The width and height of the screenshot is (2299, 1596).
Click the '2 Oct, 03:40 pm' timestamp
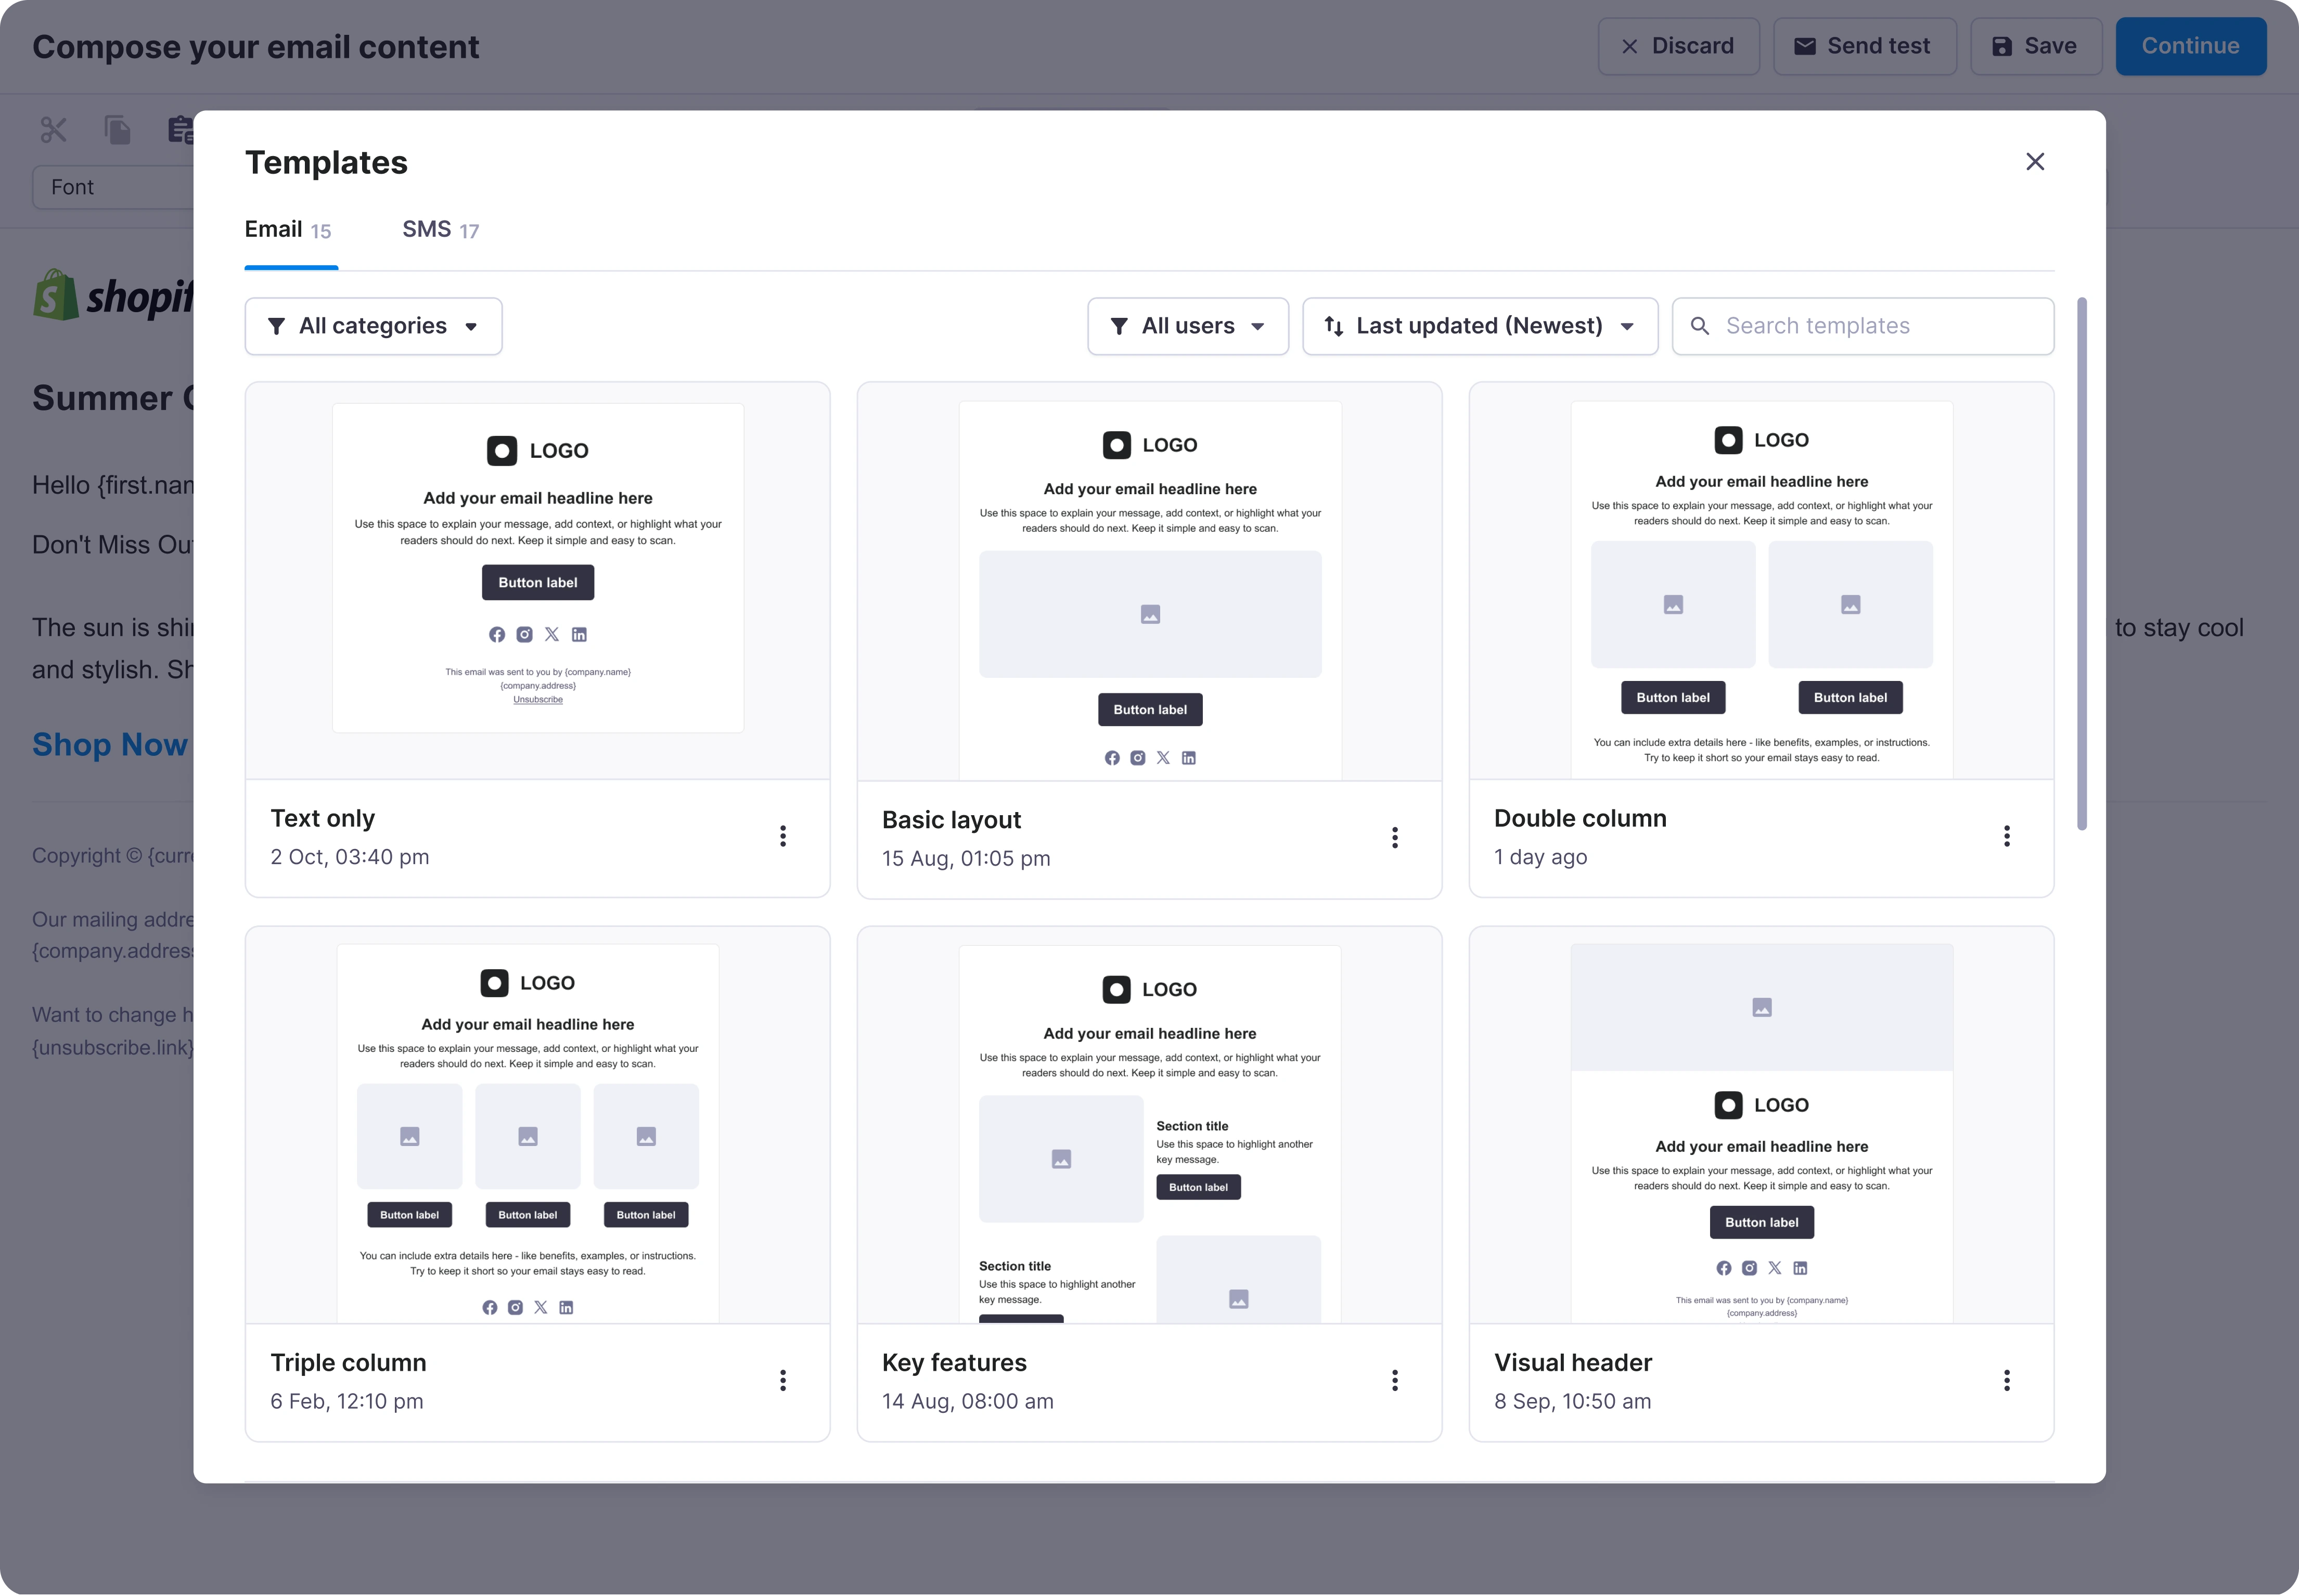(x=350, y=857)
